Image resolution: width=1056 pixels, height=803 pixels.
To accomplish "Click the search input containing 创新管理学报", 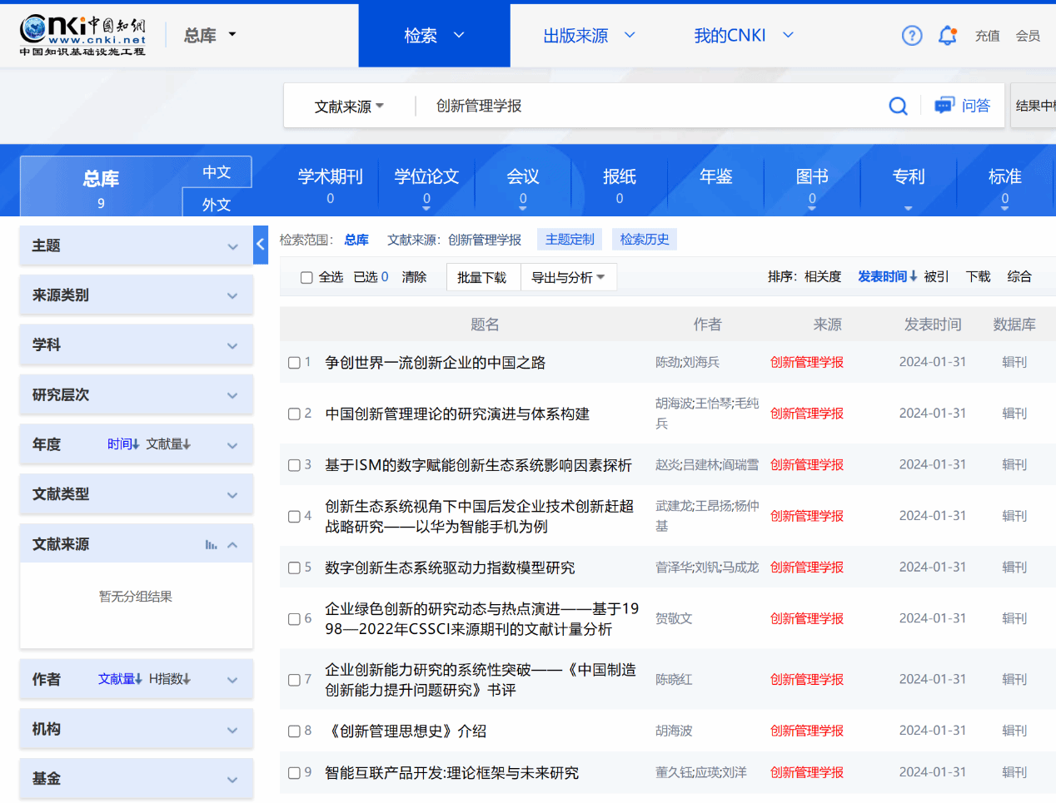I will tap(650, 106).
